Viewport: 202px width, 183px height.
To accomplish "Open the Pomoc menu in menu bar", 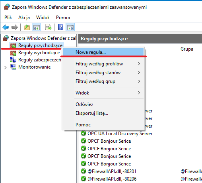I will (64, 18).
